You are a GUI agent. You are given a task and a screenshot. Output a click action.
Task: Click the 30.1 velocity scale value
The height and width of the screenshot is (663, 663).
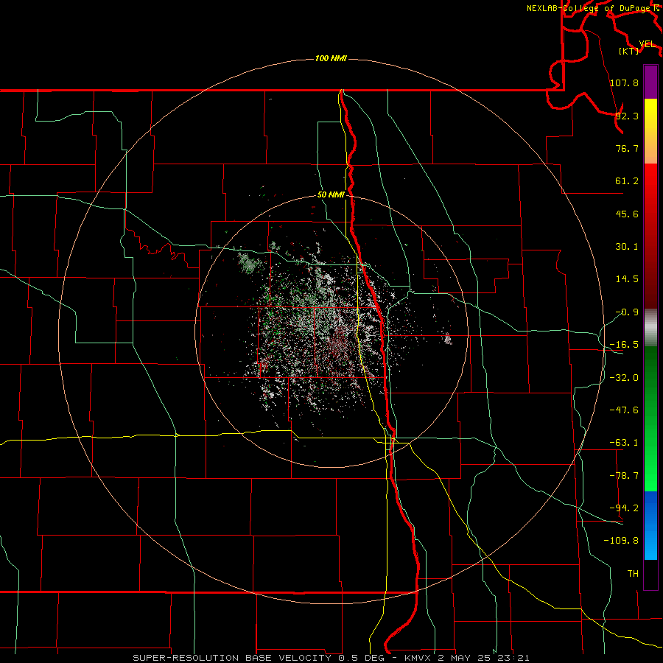point(627,247)
